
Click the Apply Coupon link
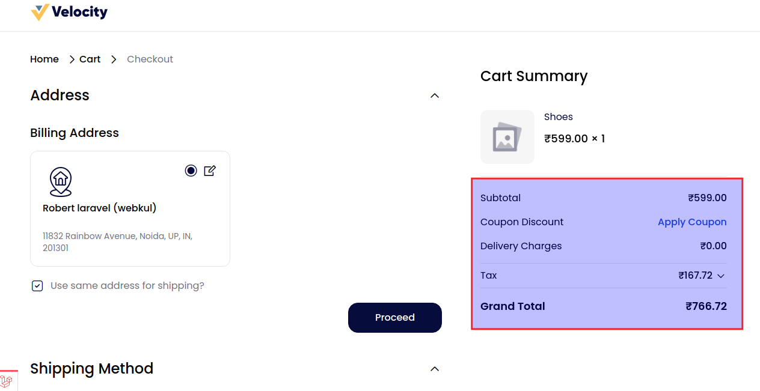click(692, 222)
